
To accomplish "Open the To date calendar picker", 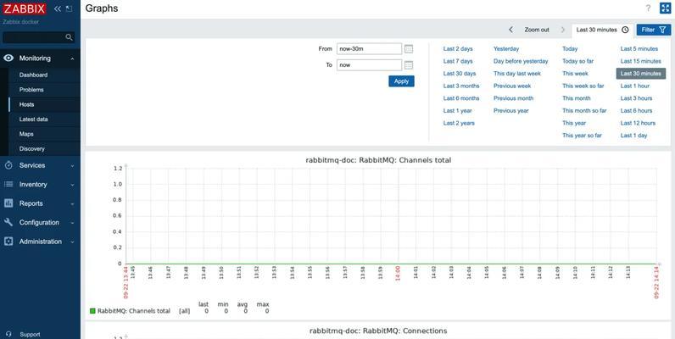I will 409,65.
